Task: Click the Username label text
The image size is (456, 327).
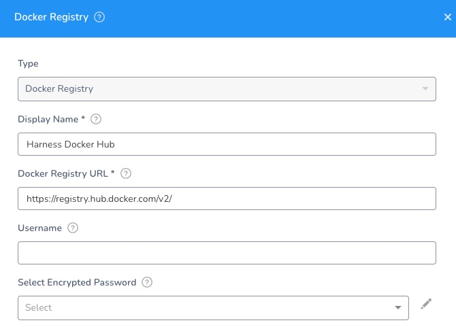Action: (x=40, y=228)
